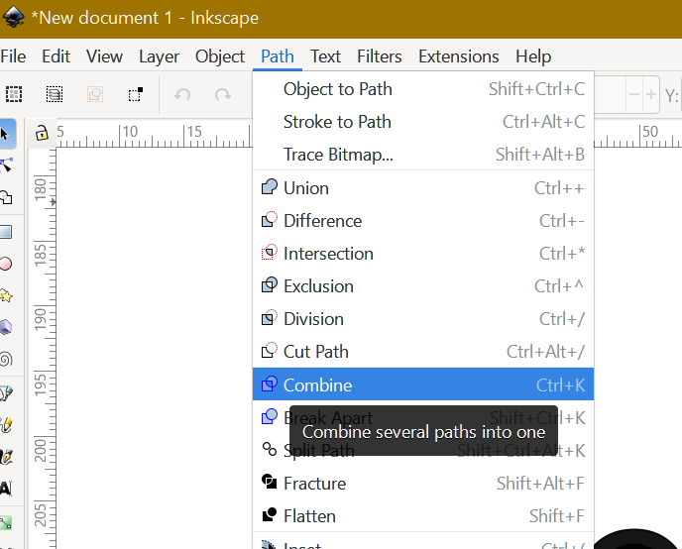Toggle the guide lock icon
The height and width of the screenshot is (549, 682).
41,133
